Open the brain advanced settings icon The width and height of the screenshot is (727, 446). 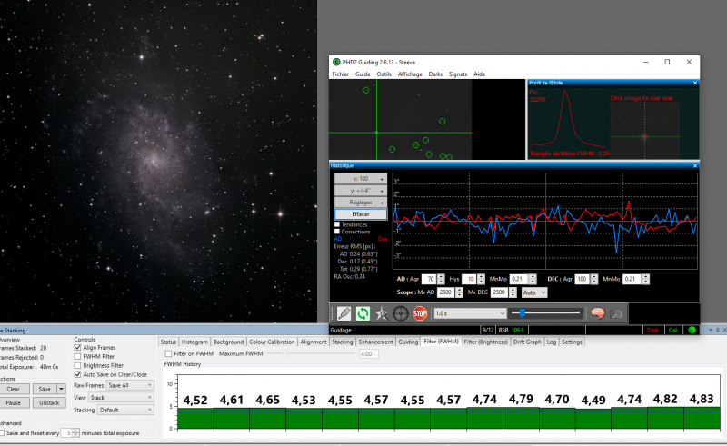598,313
